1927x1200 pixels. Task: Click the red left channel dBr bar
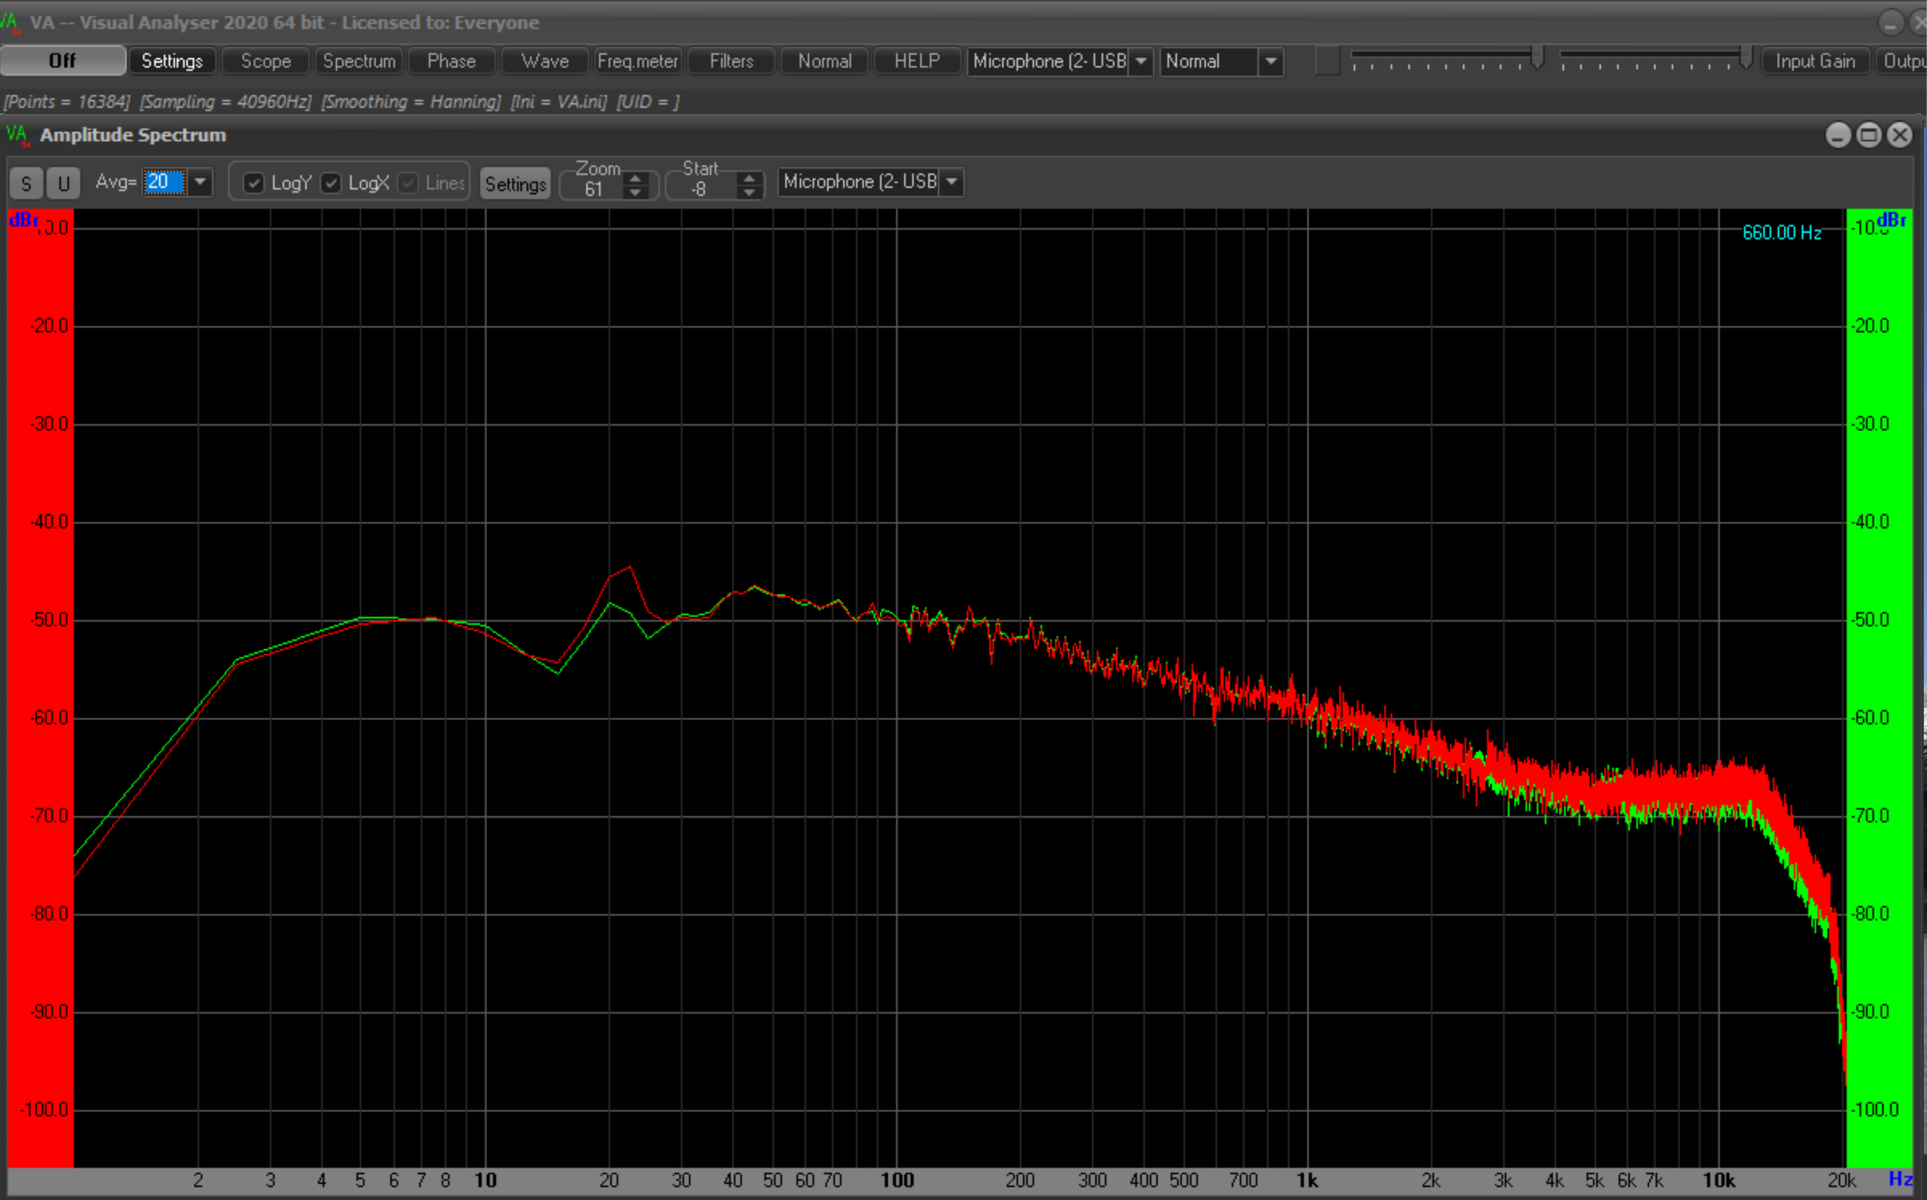tap(40, 687)
